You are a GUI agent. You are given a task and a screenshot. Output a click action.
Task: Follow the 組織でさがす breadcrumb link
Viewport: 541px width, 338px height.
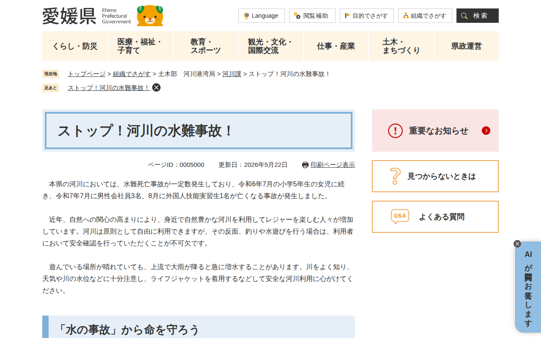[132, 74]
